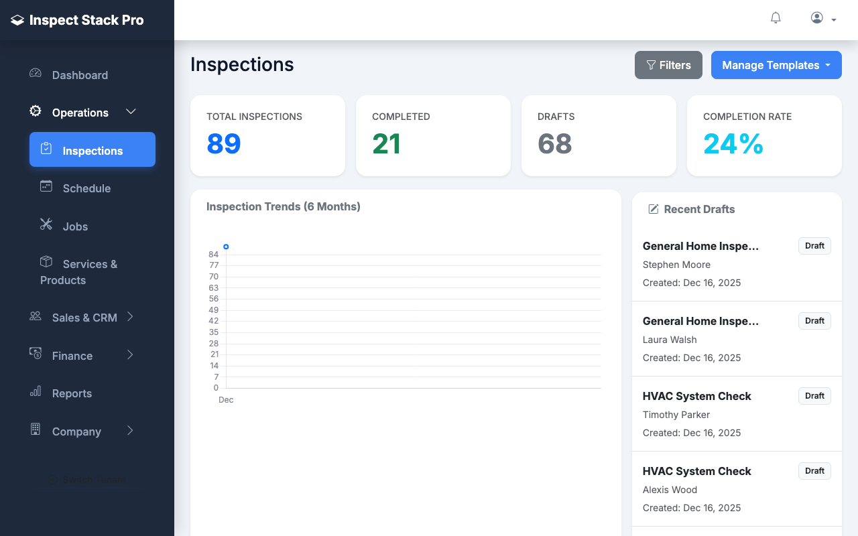Select Sales & CRM in the sidebar
Screen dimensions: 858x536
[x=84, y=317]
